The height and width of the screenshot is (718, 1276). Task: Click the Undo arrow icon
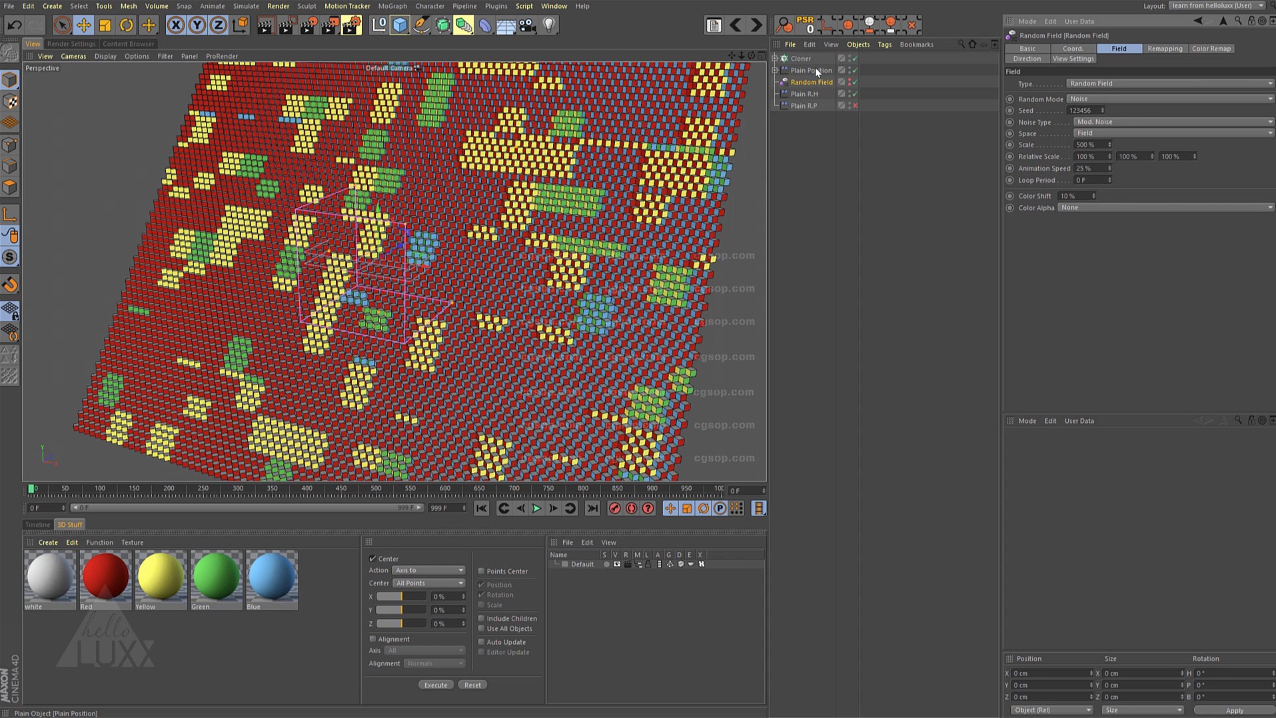click(15, 25)
